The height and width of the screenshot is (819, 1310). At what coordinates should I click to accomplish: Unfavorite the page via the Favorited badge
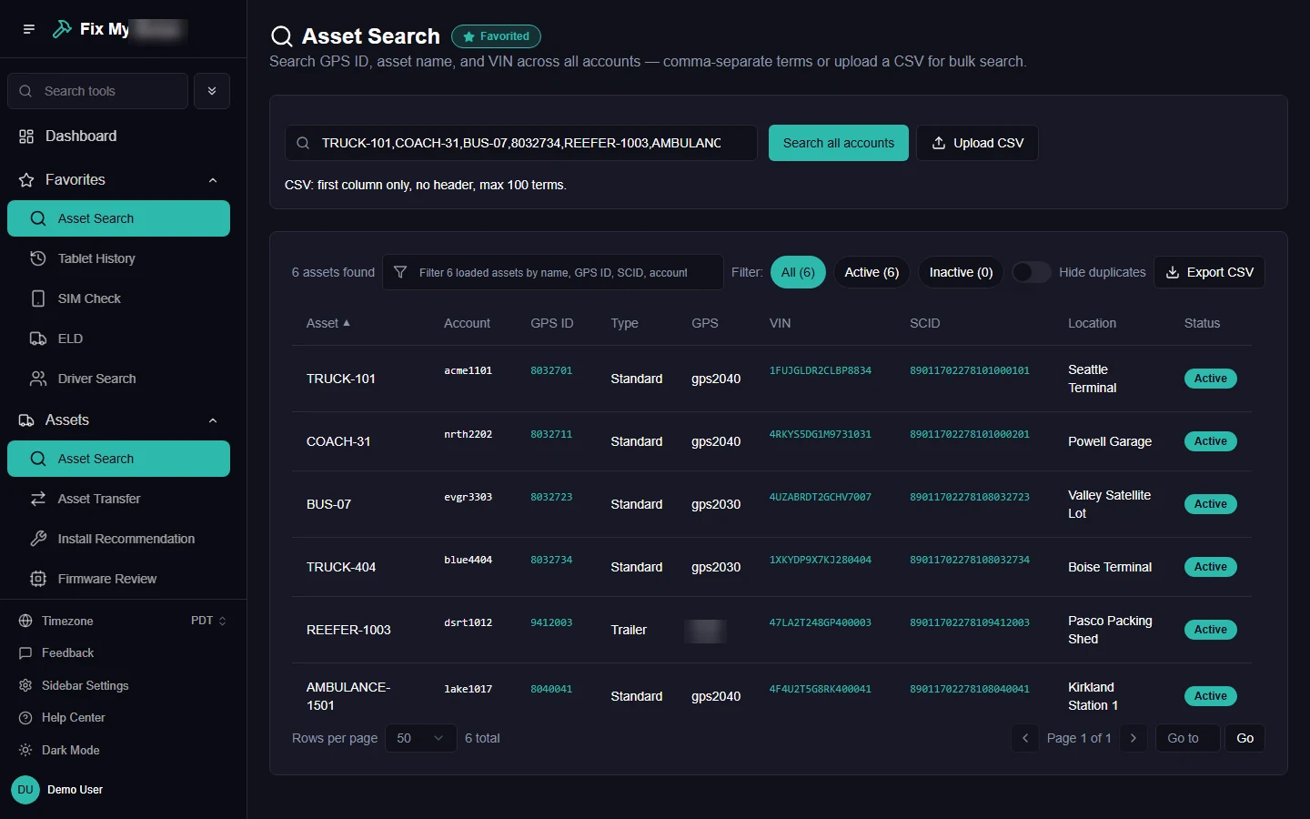[496, 36]
